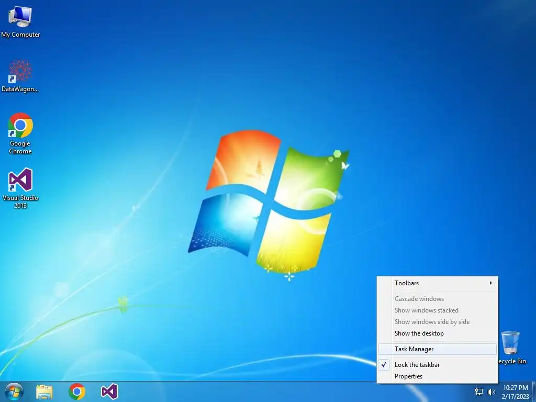Viewport: 536px width, 402px height.
Task: Open the My Computer desktop icon
Action: pyautogui.click(x=20, y=22)
